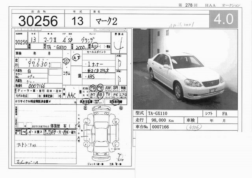Open the white sedan photo

click(185, 69)
